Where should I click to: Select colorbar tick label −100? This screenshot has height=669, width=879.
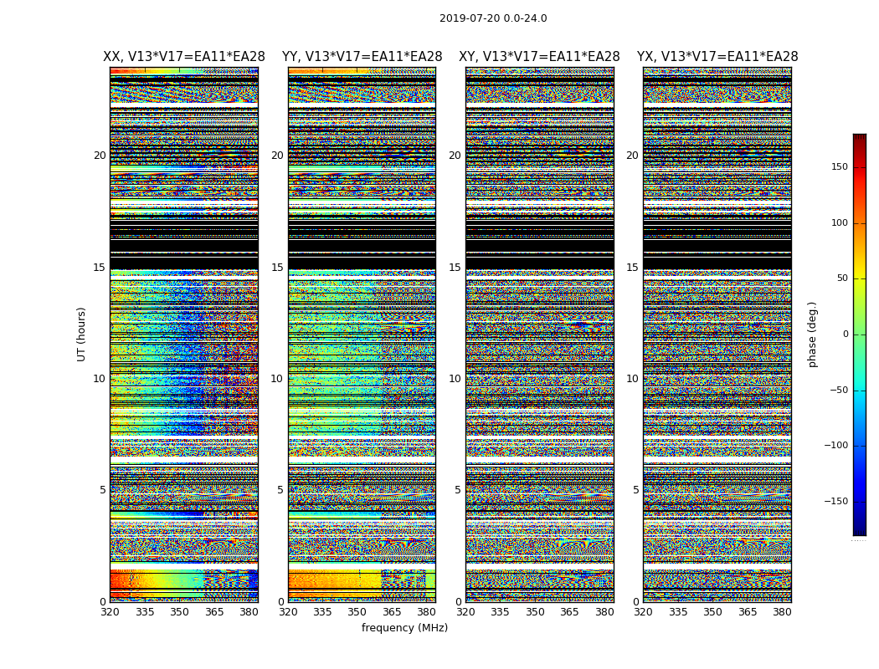tap(835, 445)
